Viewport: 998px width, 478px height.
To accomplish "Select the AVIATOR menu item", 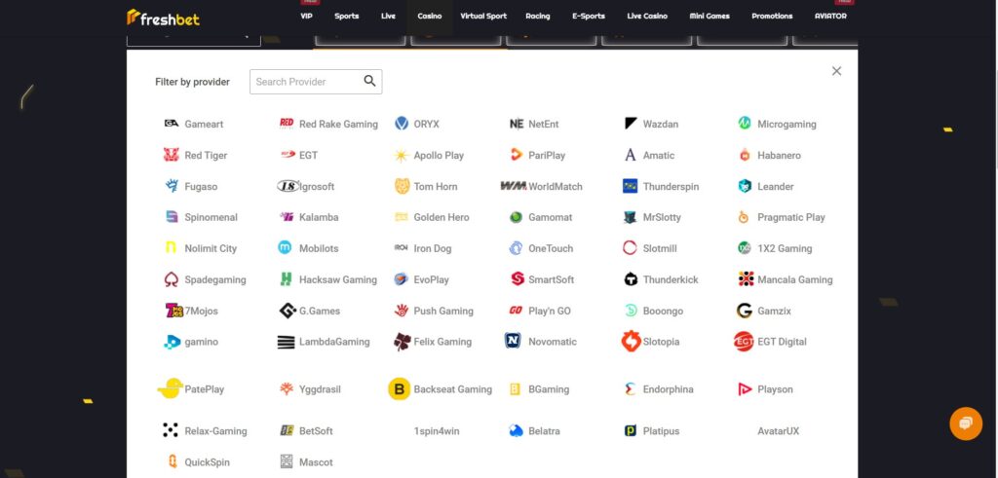I will click(x=830, y=17).
